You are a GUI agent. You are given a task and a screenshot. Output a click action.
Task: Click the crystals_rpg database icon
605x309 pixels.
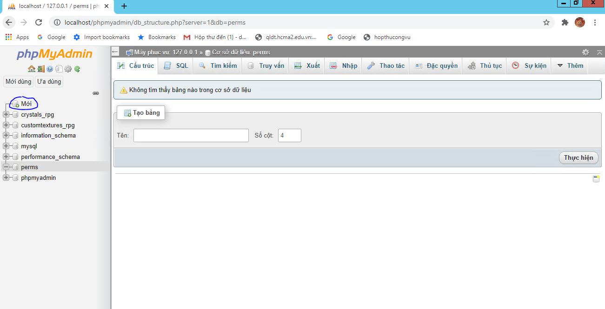15,114
